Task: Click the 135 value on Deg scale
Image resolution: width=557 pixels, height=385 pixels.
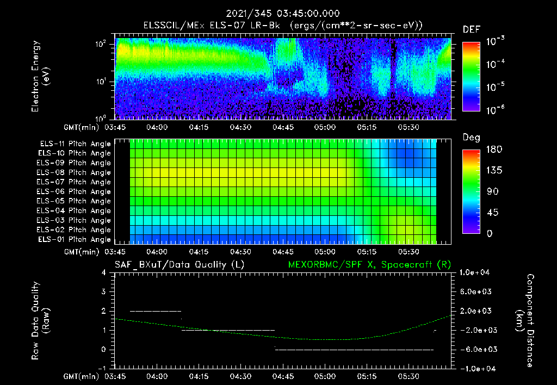Action: (494, 171)
